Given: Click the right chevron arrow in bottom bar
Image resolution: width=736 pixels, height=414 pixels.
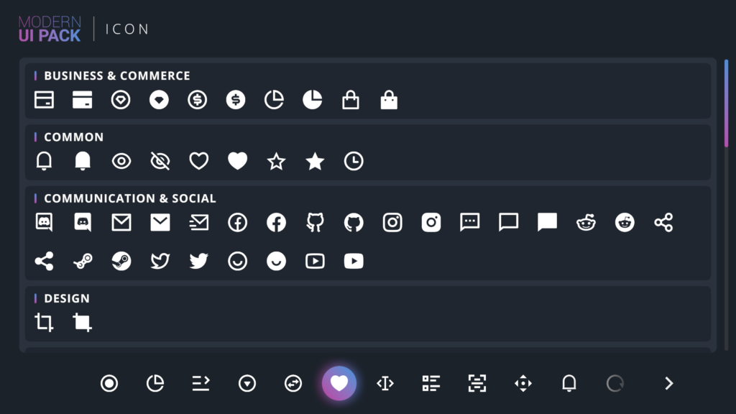Looking at the screenshot, I should pos(668,383).
